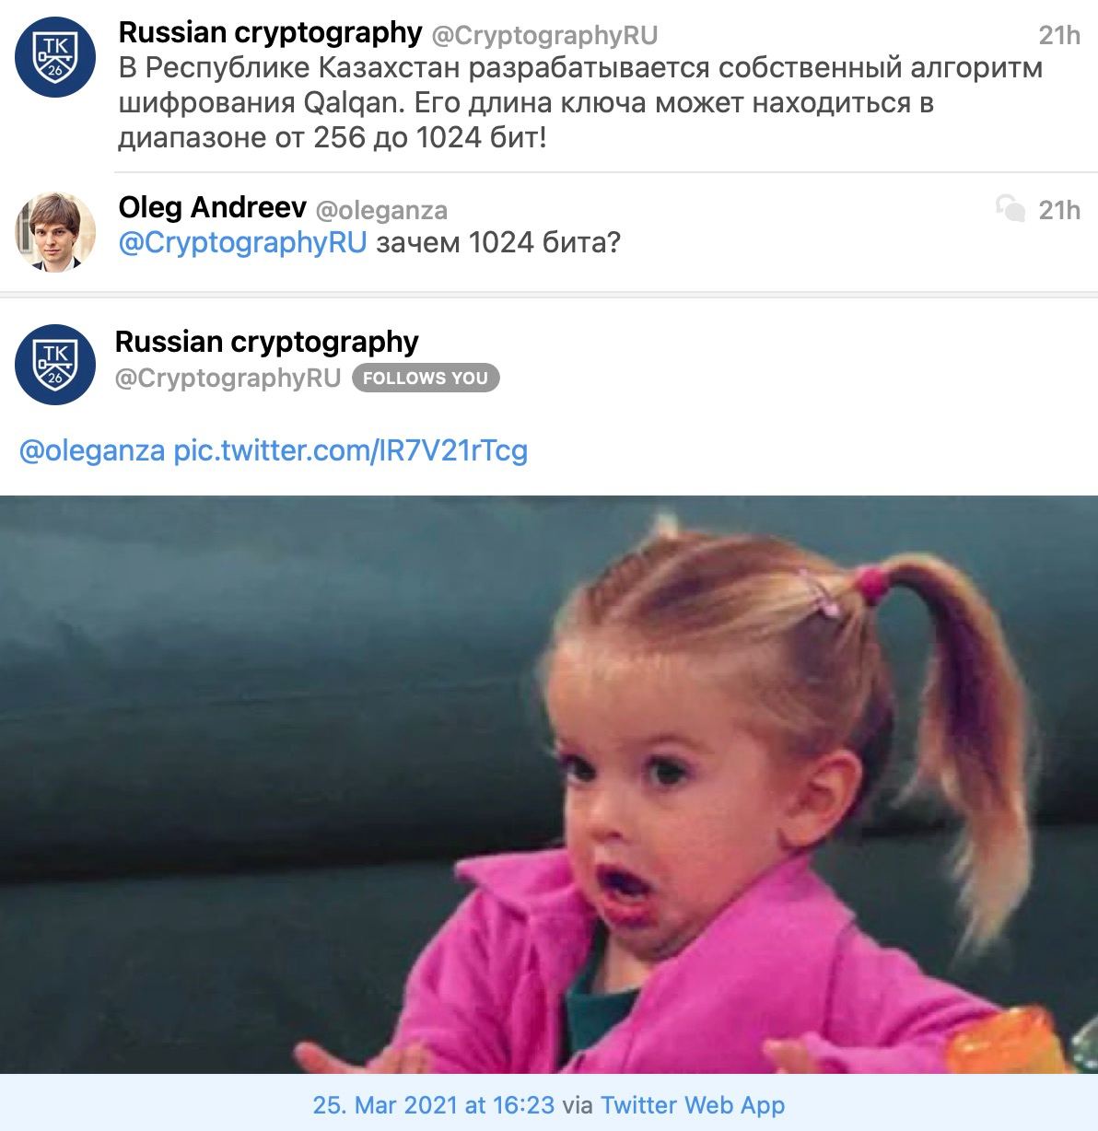Viewport: 1098px width, 1131px height.
Task: Click the 25. Mar 2021 at 16:23 timestamp
Action: (434, 1105)
